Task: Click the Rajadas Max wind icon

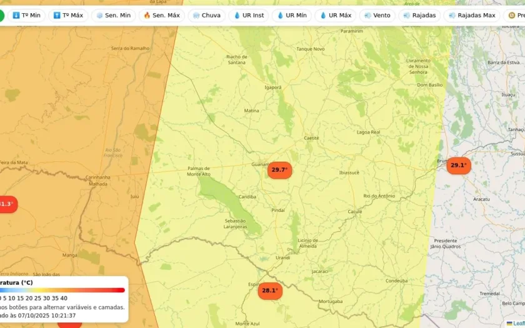Action: pyautogui.click(x=452, y=16)
